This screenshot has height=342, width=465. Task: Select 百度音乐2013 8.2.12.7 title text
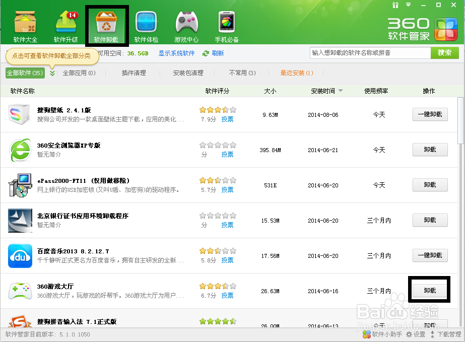tap(73, 251)
